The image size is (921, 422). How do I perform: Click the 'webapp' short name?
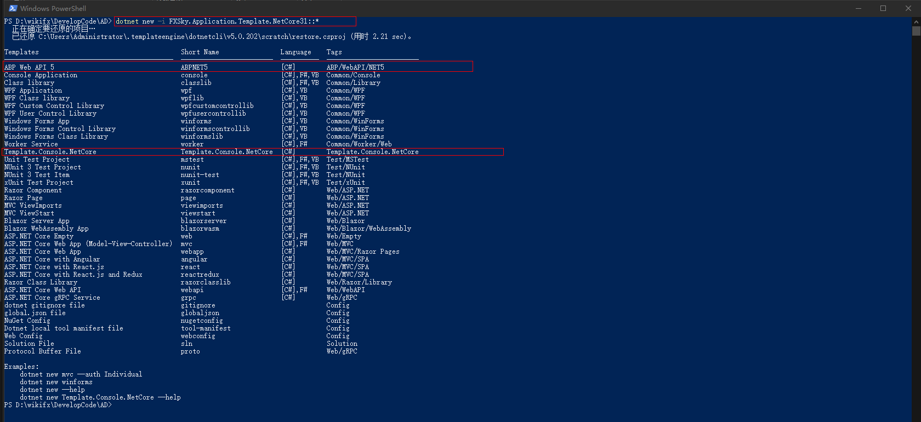[192, 252]
